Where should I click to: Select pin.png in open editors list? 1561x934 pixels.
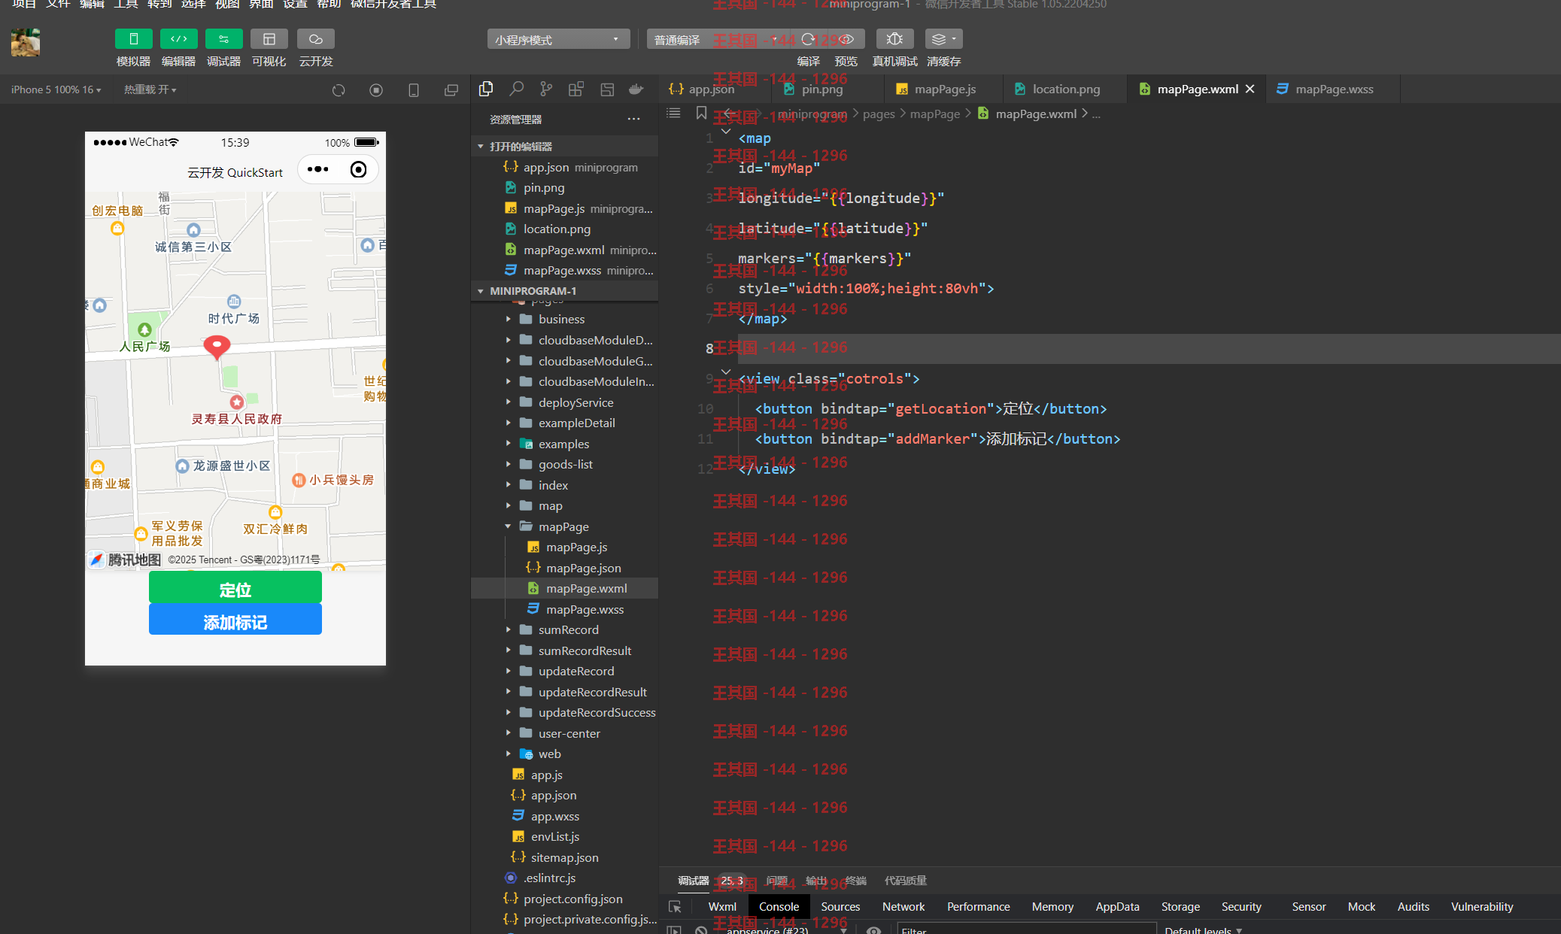544,187
